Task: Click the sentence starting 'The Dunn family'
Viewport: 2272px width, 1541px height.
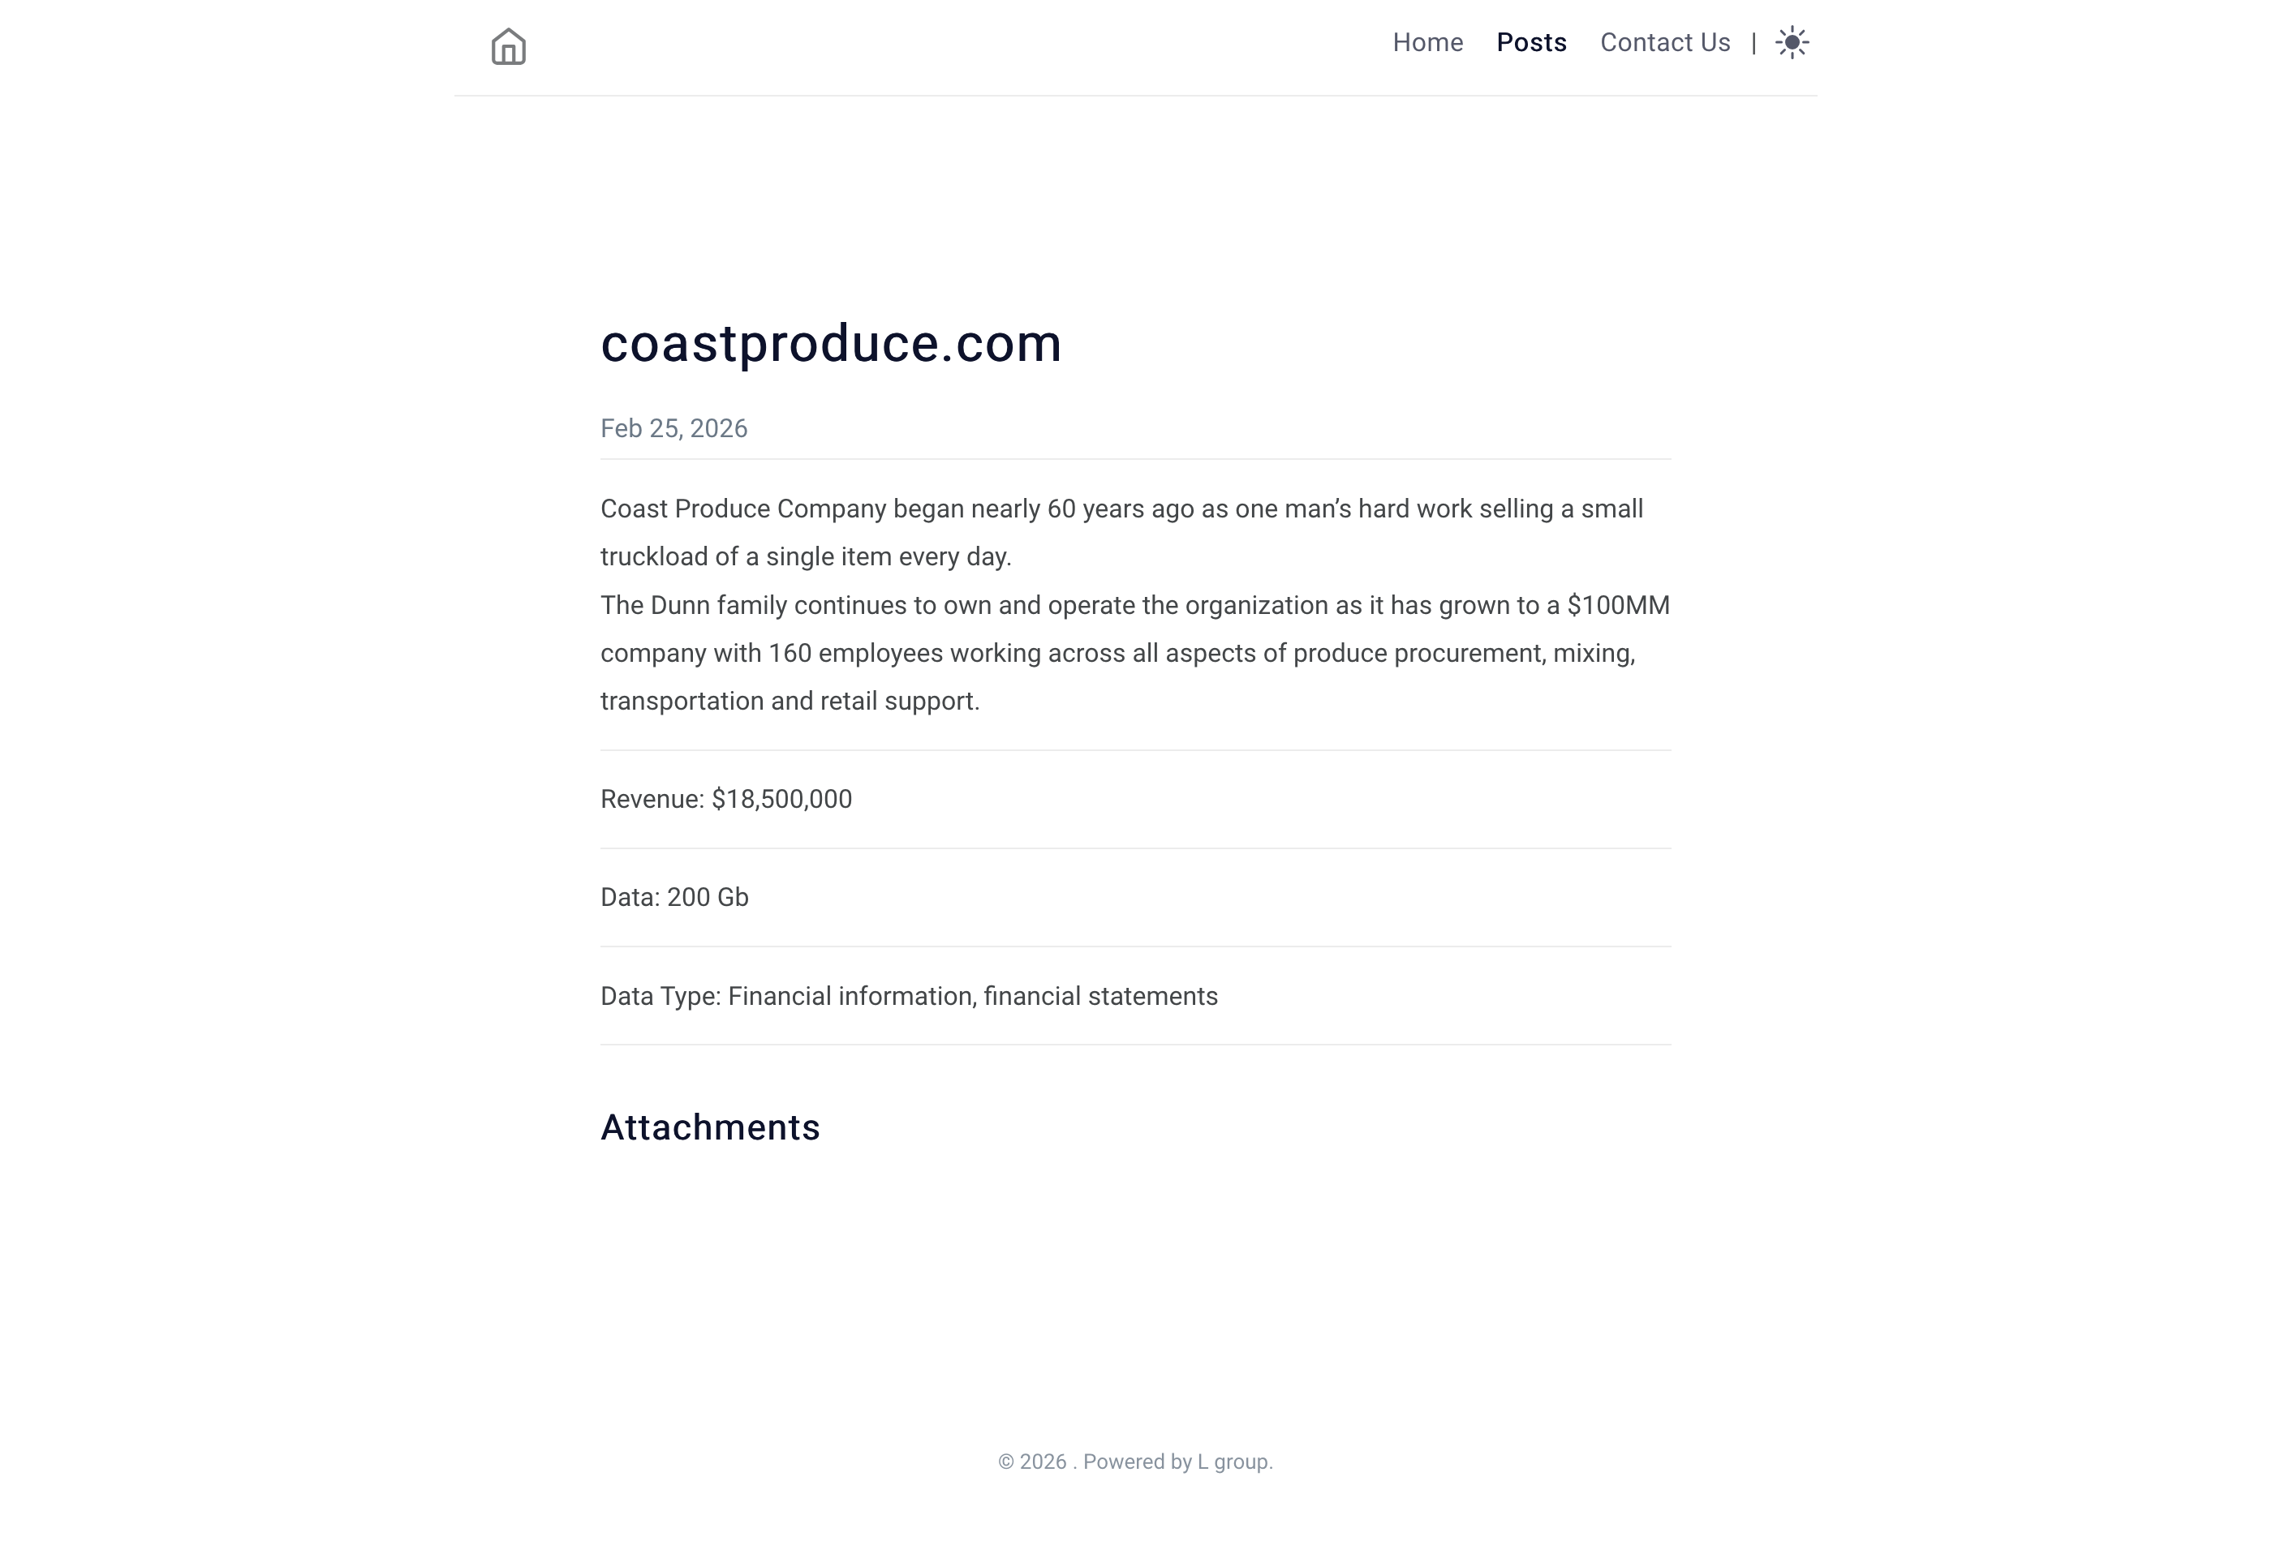Action: (x=1135, y=653)
